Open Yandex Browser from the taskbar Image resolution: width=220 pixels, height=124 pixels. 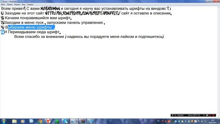point(48,121)
